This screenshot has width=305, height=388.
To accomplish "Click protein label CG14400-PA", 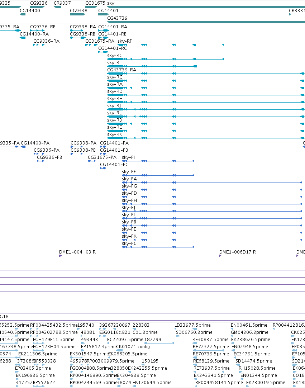I will pyautogui.click(x=35, y=143).
